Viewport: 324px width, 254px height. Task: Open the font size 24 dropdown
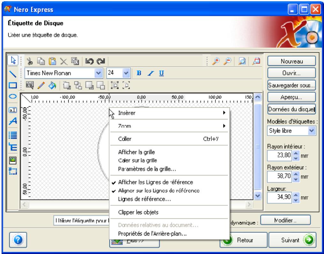(126, 73)
